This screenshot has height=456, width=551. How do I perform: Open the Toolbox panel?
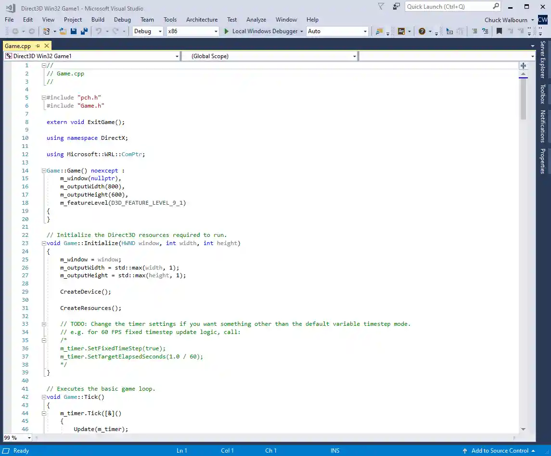click(x=543, y=95)
